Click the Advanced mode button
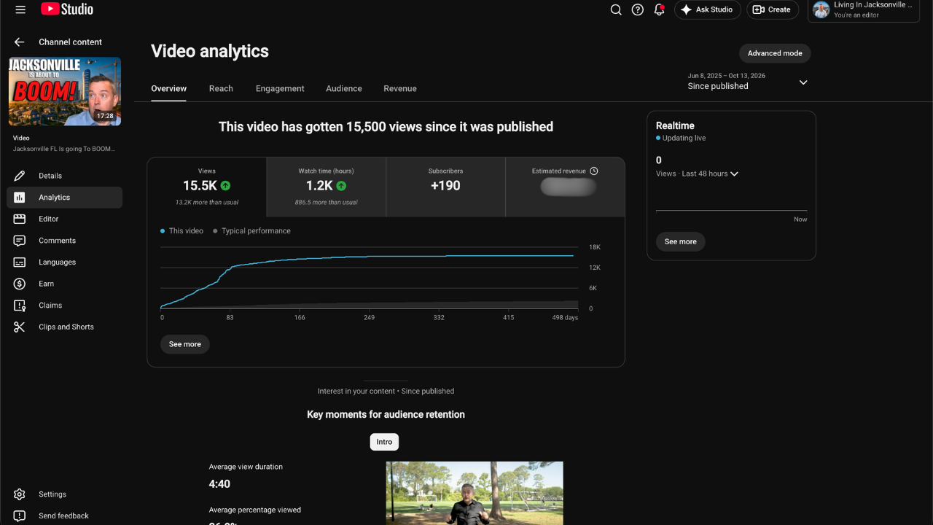Viewport: 933px width, 525px height. click(x=775, y=53)
